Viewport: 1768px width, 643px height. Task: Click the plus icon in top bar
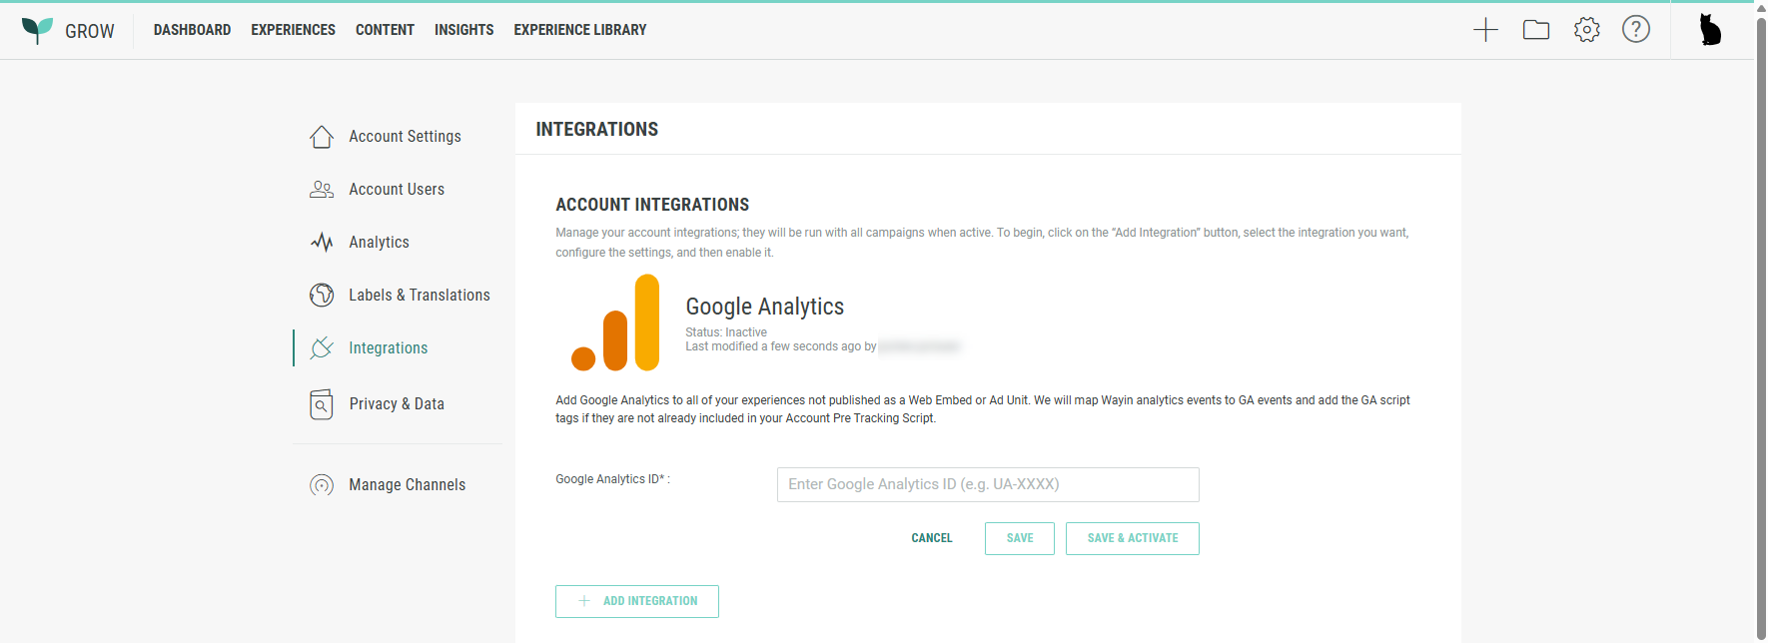1485,30
